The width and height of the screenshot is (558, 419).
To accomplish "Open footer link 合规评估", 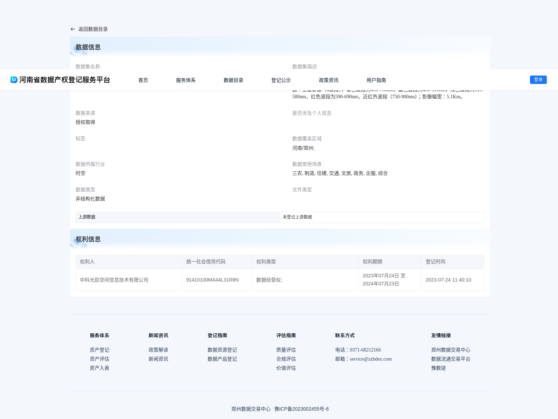I will point(286,359).
